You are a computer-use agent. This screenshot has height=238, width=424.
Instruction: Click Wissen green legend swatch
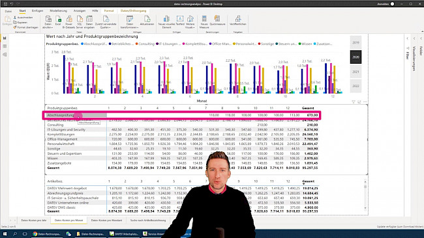point(299,44)
